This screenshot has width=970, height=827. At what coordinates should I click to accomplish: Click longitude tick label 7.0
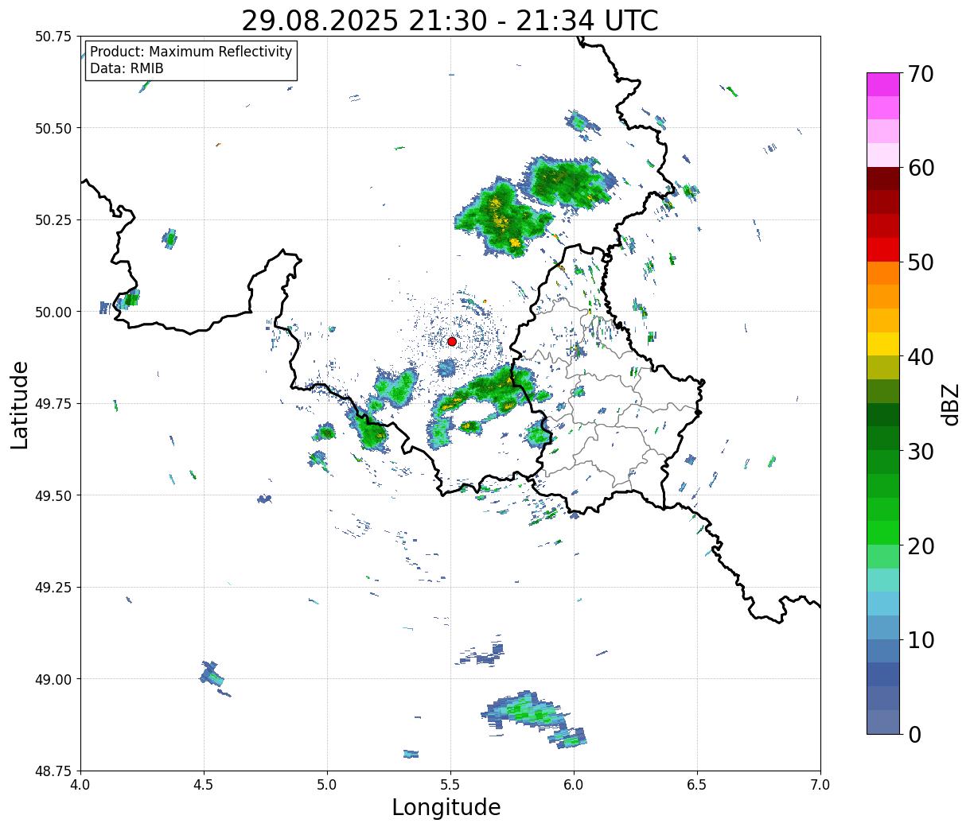click(820, 784)
